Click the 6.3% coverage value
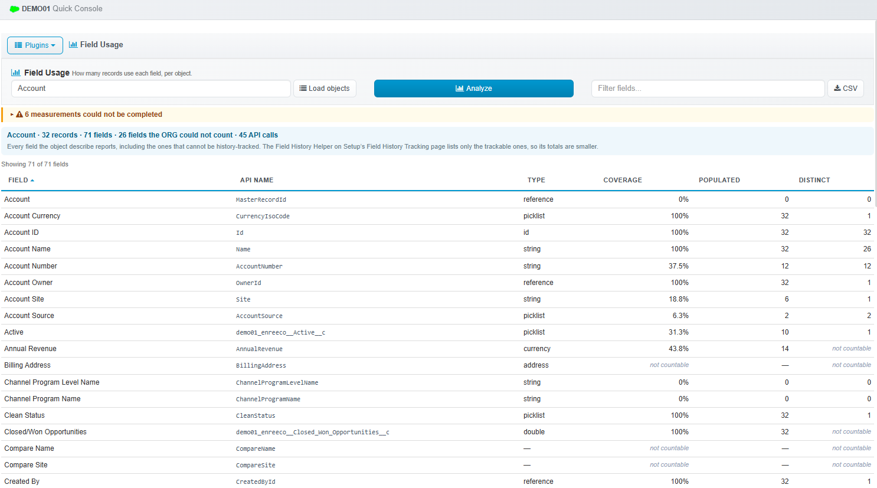The height and width of the screenshot is (488, 877). (x=680, y=316)
